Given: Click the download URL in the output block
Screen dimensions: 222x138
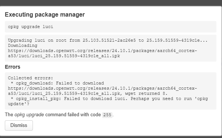Looking at the screenshot, I should click(102, 53).
